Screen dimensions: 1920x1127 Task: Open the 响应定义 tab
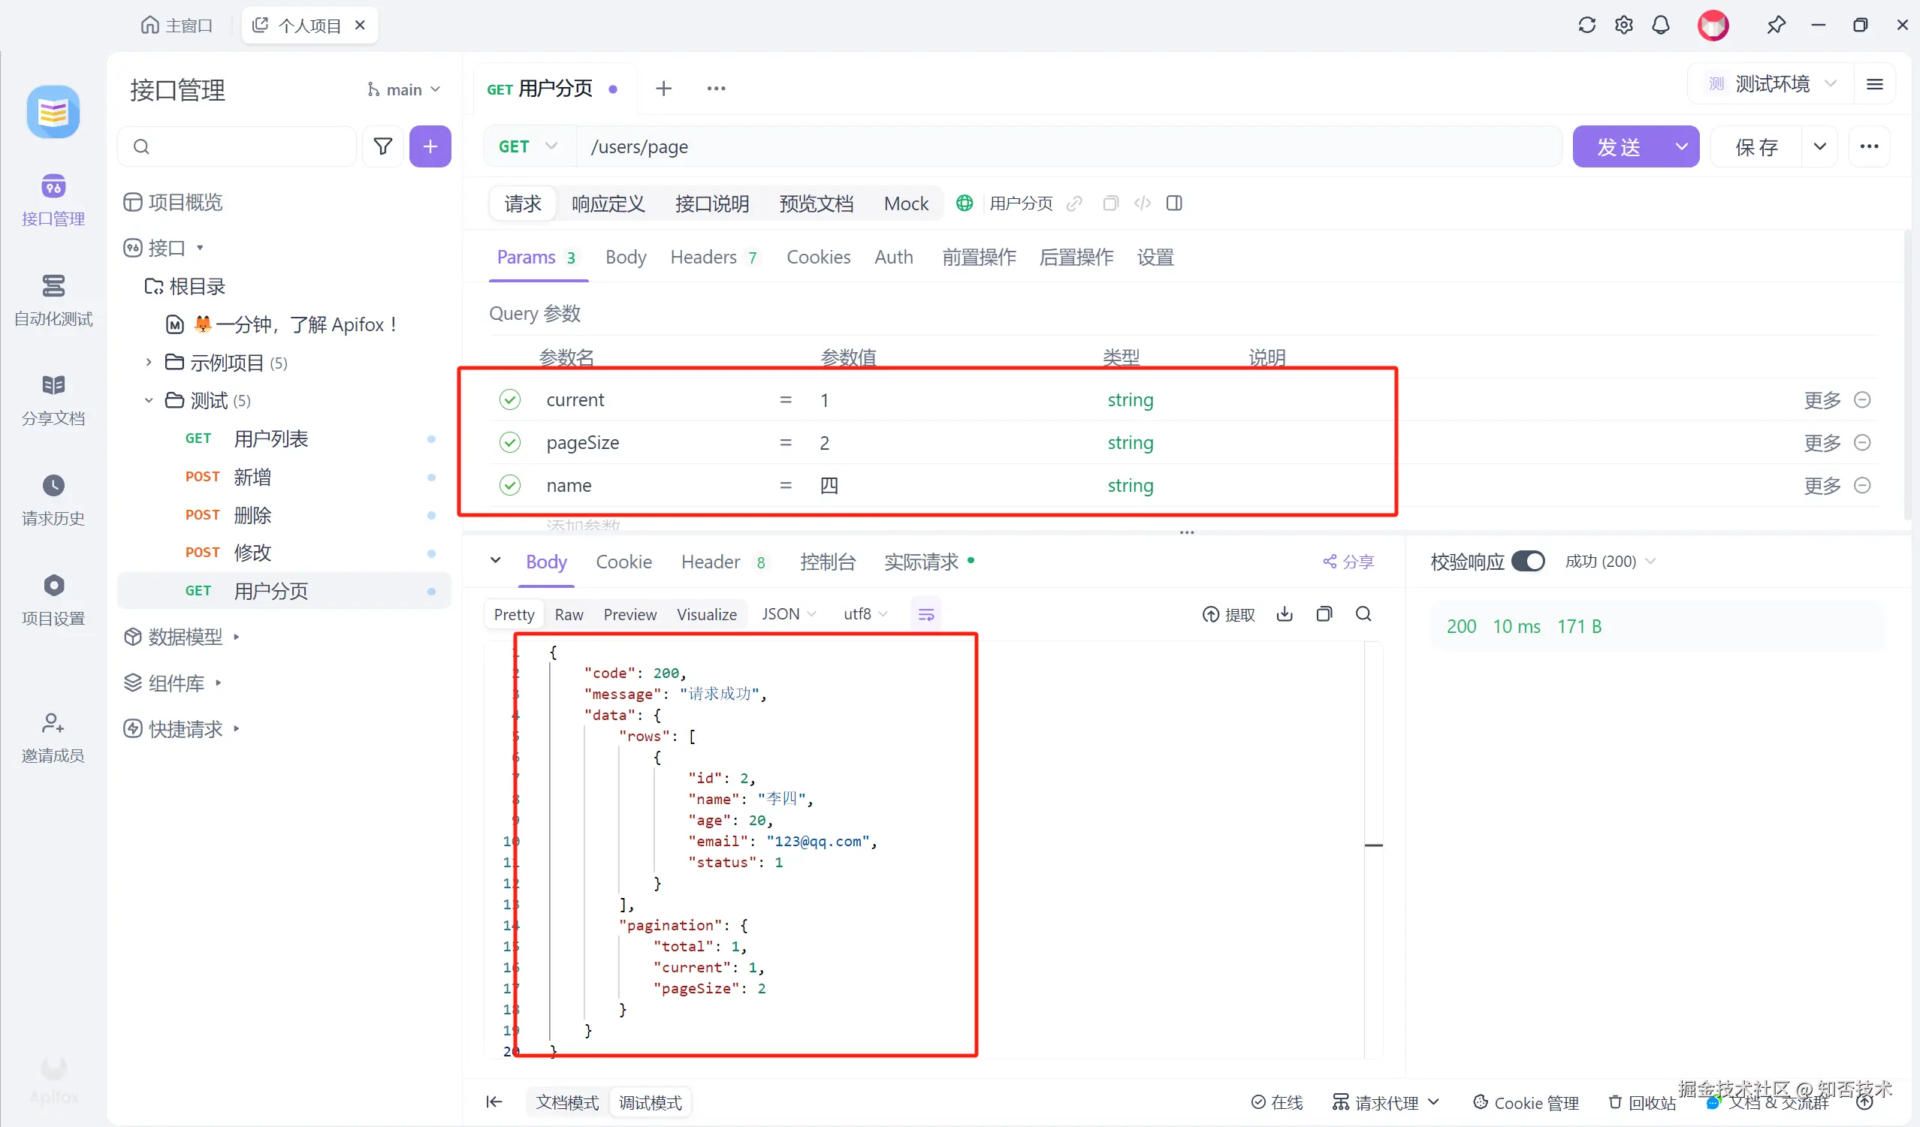[608, 203]
